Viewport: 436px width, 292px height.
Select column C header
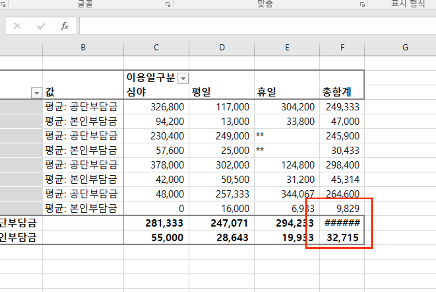click(x=156, y=48)
